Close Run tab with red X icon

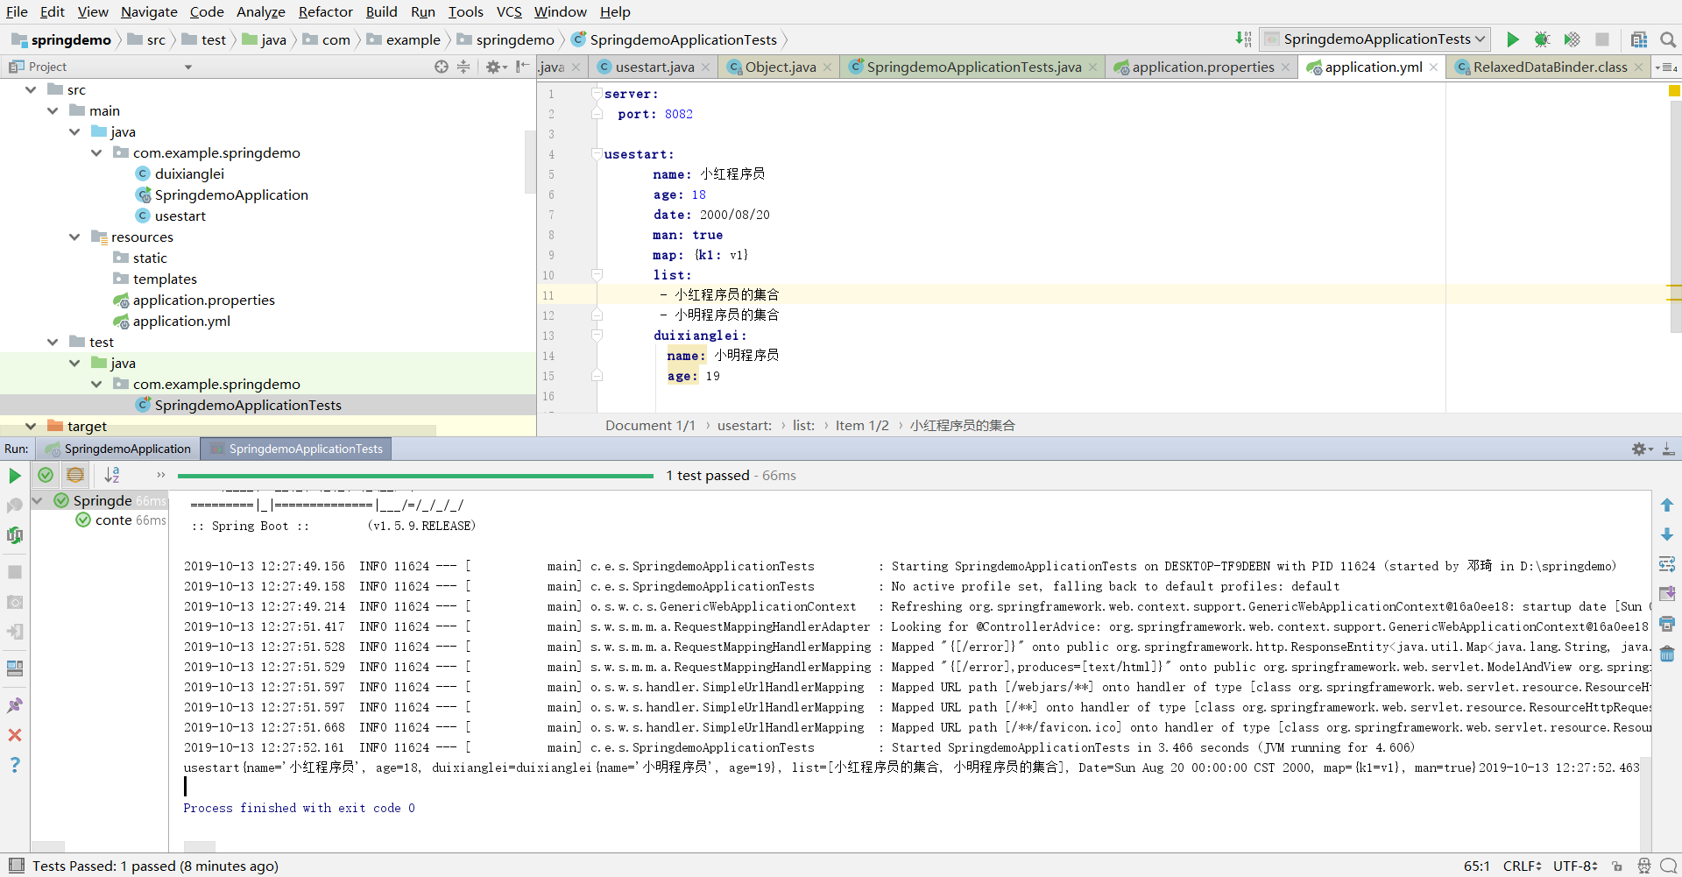coord(15,735)
